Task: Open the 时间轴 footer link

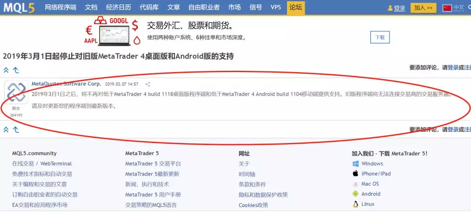Action: pos(247,174)
